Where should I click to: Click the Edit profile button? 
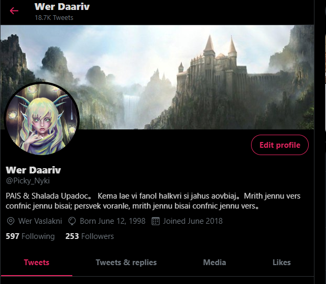tap(280, 145)
